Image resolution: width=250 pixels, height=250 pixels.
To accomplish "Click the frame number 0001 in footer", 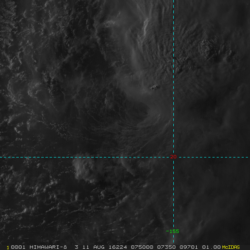I will (x=18, y=247).
